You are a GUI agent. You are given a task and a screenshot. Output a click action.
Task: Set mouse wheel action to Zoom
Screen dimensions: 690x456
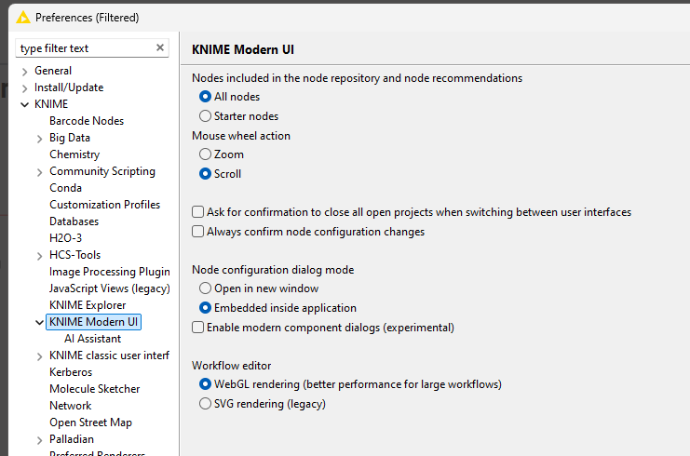205,154
